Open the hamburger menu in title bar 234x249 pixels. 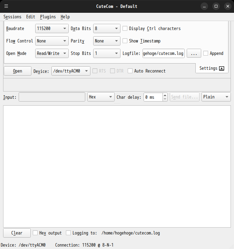click(6, 6)
